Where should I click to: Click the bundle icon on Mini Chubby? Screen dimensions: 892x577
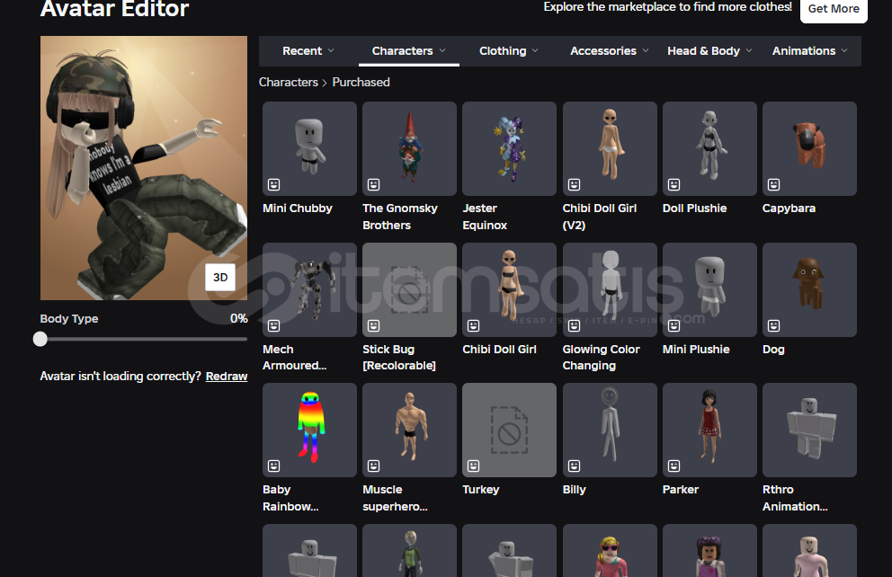[273, 184]
